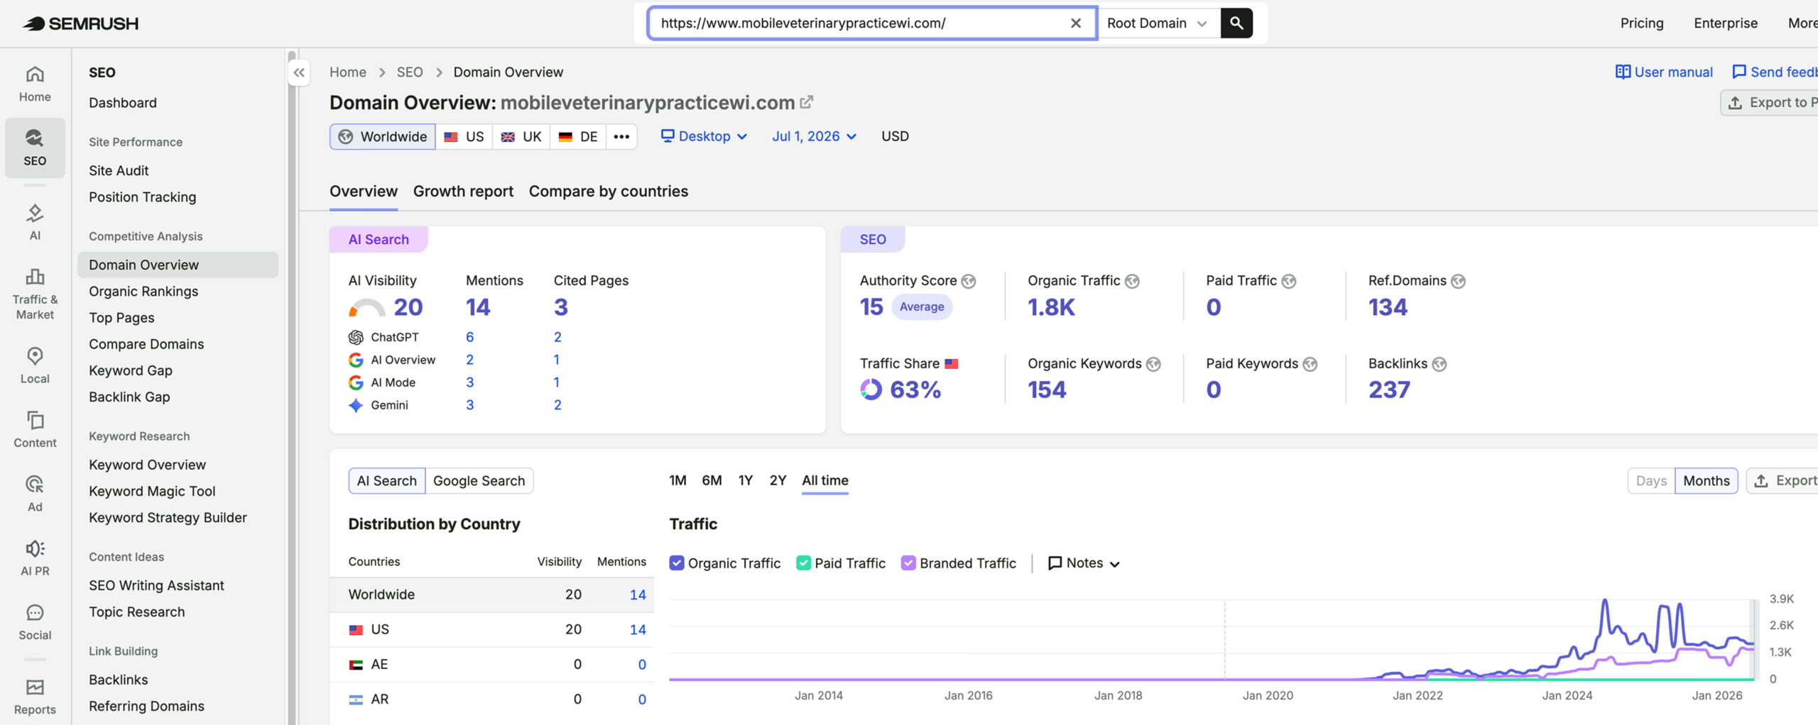Viewport: 1818px width, 725px height.
Task: Switch chart to Months view
Action: point(1706,481)
